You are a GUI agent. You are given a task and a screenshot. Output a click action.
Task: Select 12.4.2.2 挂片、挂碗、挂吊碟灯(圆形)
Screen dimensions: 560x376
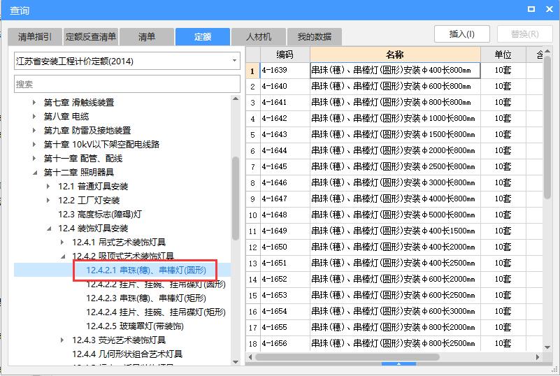[156, 284]
